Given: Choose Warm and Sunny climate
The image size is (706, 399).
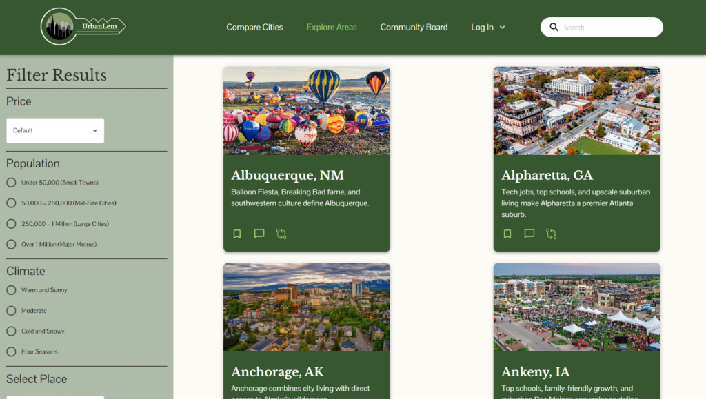Looking at the screenshot, I should click(11, 290).
